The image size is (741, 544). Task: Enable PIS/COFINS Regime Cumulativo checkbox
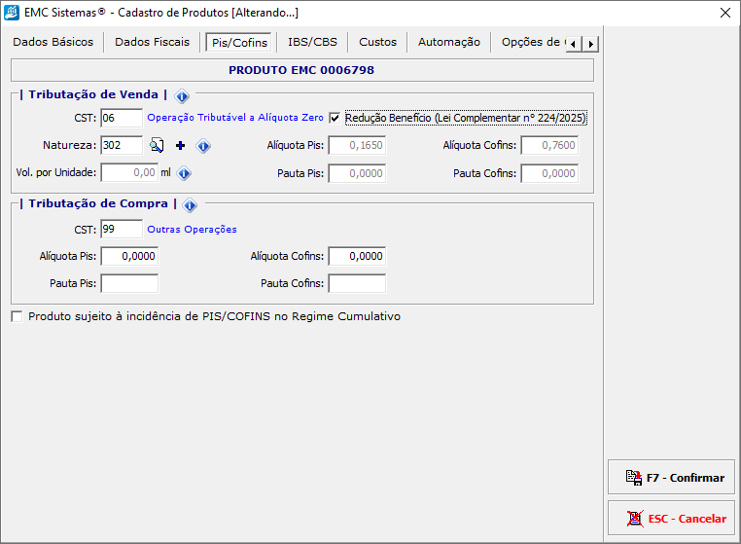pos(17,316)
